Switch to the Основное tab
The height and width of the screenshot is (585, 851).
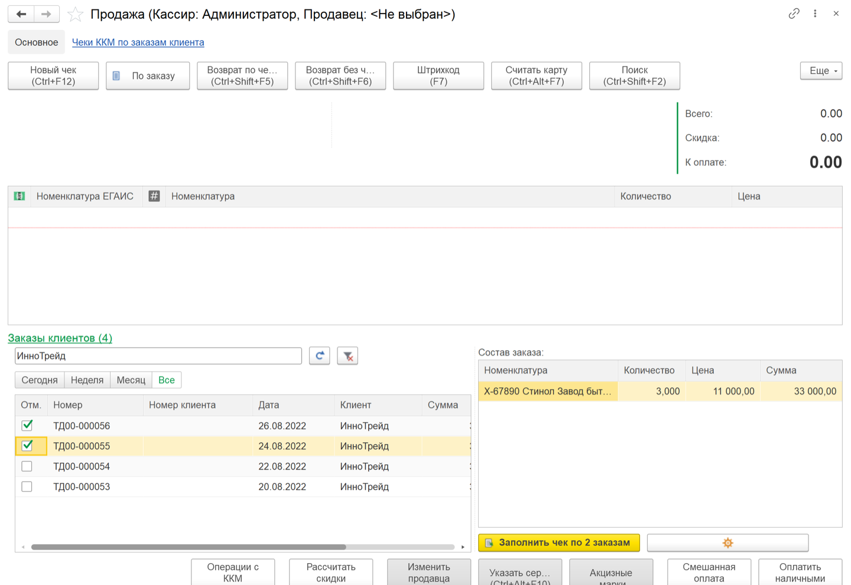click(37, 43)
